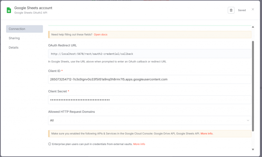Focus the Client Secret input field
This screenshot has width=262, height=157.
click(149, 100)
